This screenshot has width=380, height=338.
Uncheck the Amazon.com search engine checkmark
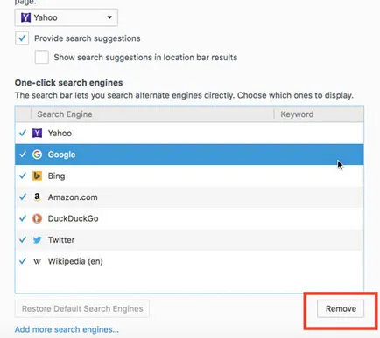23,197
